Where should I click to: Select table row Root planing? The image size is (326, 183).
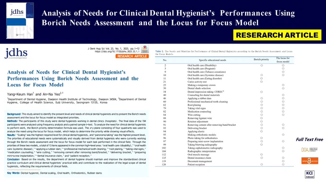(224, 105)
